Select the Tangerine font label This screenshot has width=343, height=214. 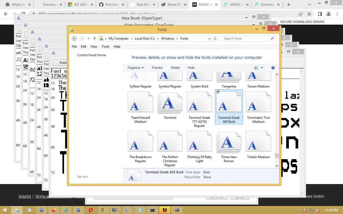coord(229,86)
